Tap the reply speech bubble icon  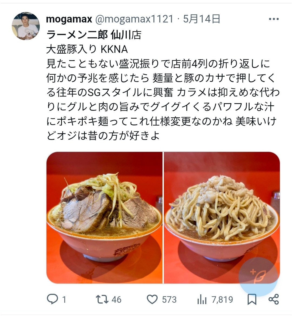pyautogui.click(x=52, y=299)
